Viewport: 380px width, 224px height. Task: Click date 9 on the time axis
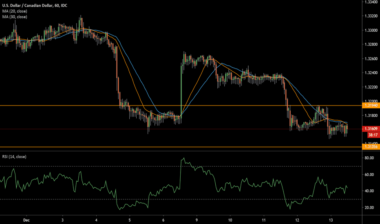click(x=197, y=218)
